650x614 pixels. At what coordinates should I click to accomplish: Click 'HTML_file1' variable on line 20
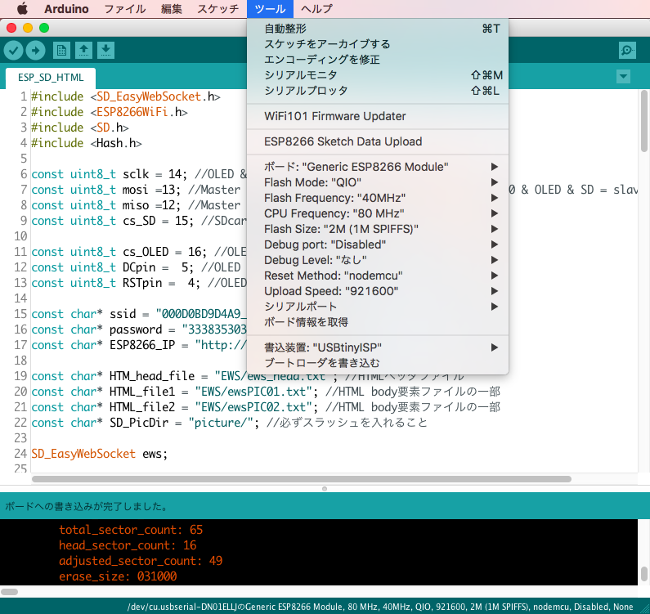click(x=142, y=392)
